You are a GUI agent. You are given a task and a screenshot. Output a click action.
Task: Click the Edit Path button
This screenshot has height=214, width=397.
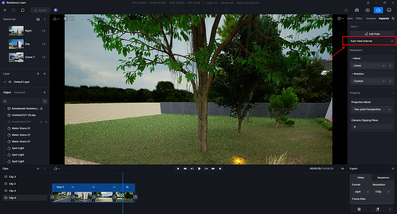tap(372, 34)
